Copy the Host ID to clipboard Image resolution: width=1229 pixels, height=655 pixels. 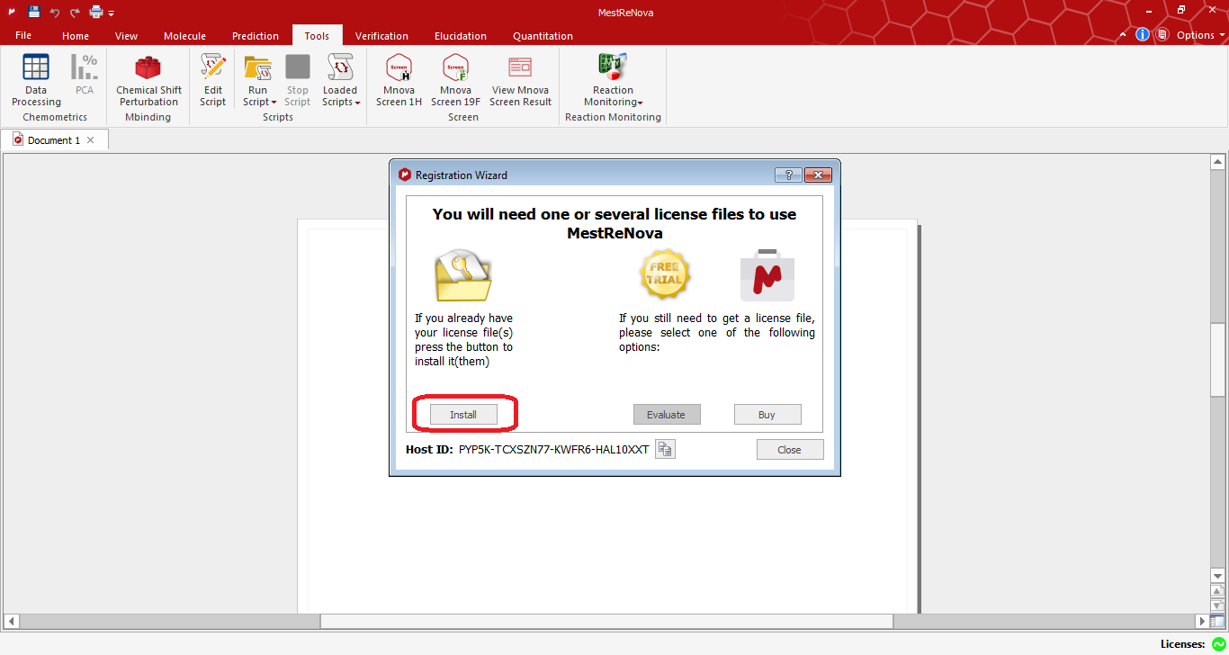665,450
